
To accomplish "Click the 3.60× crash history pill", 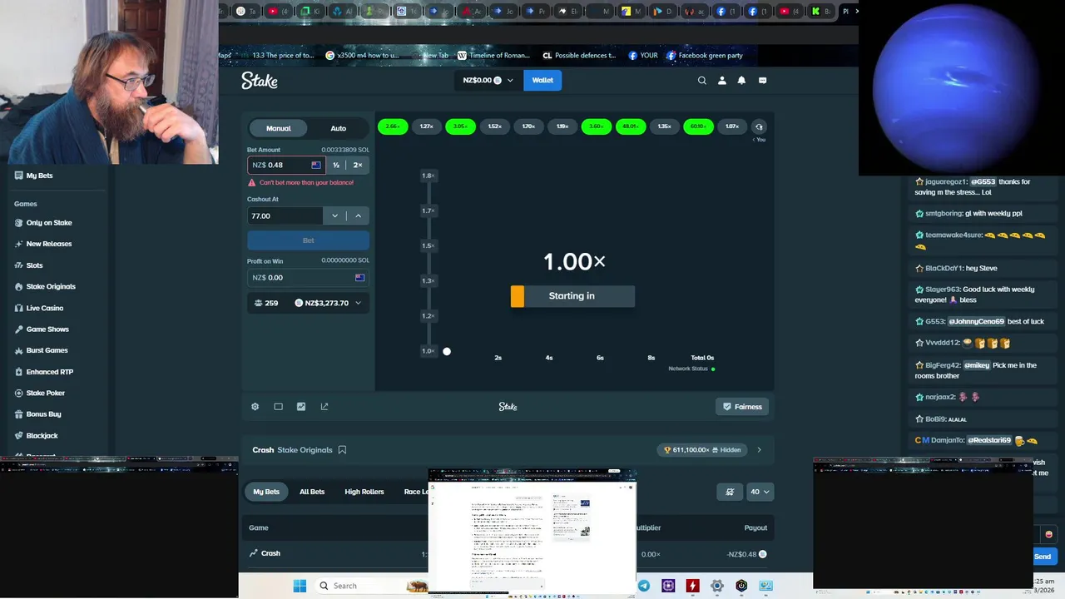I will (596, 126).
